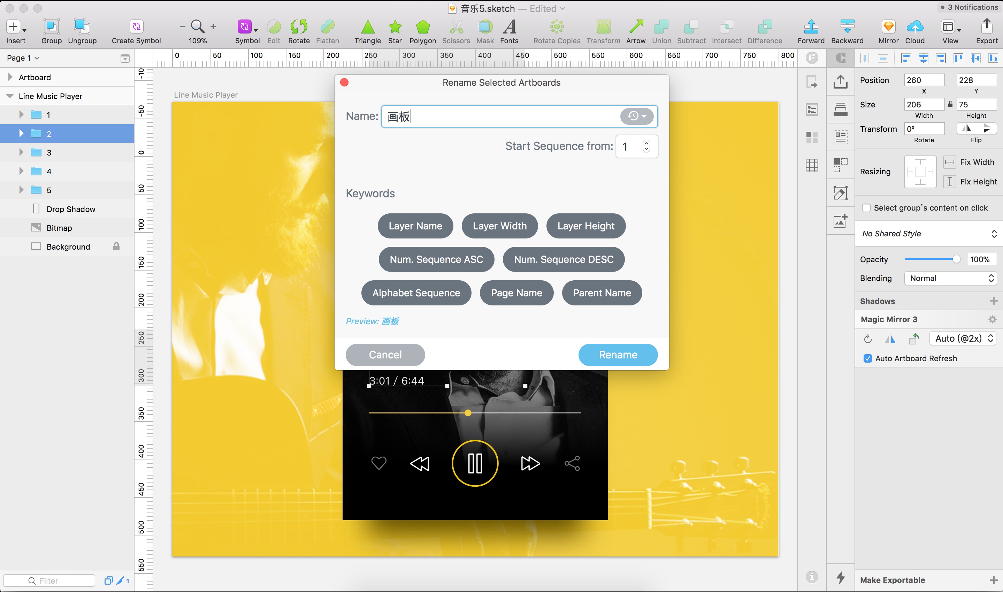Click the Name text field
Viewport: 1003px width, 592px height.
(519, 116)
